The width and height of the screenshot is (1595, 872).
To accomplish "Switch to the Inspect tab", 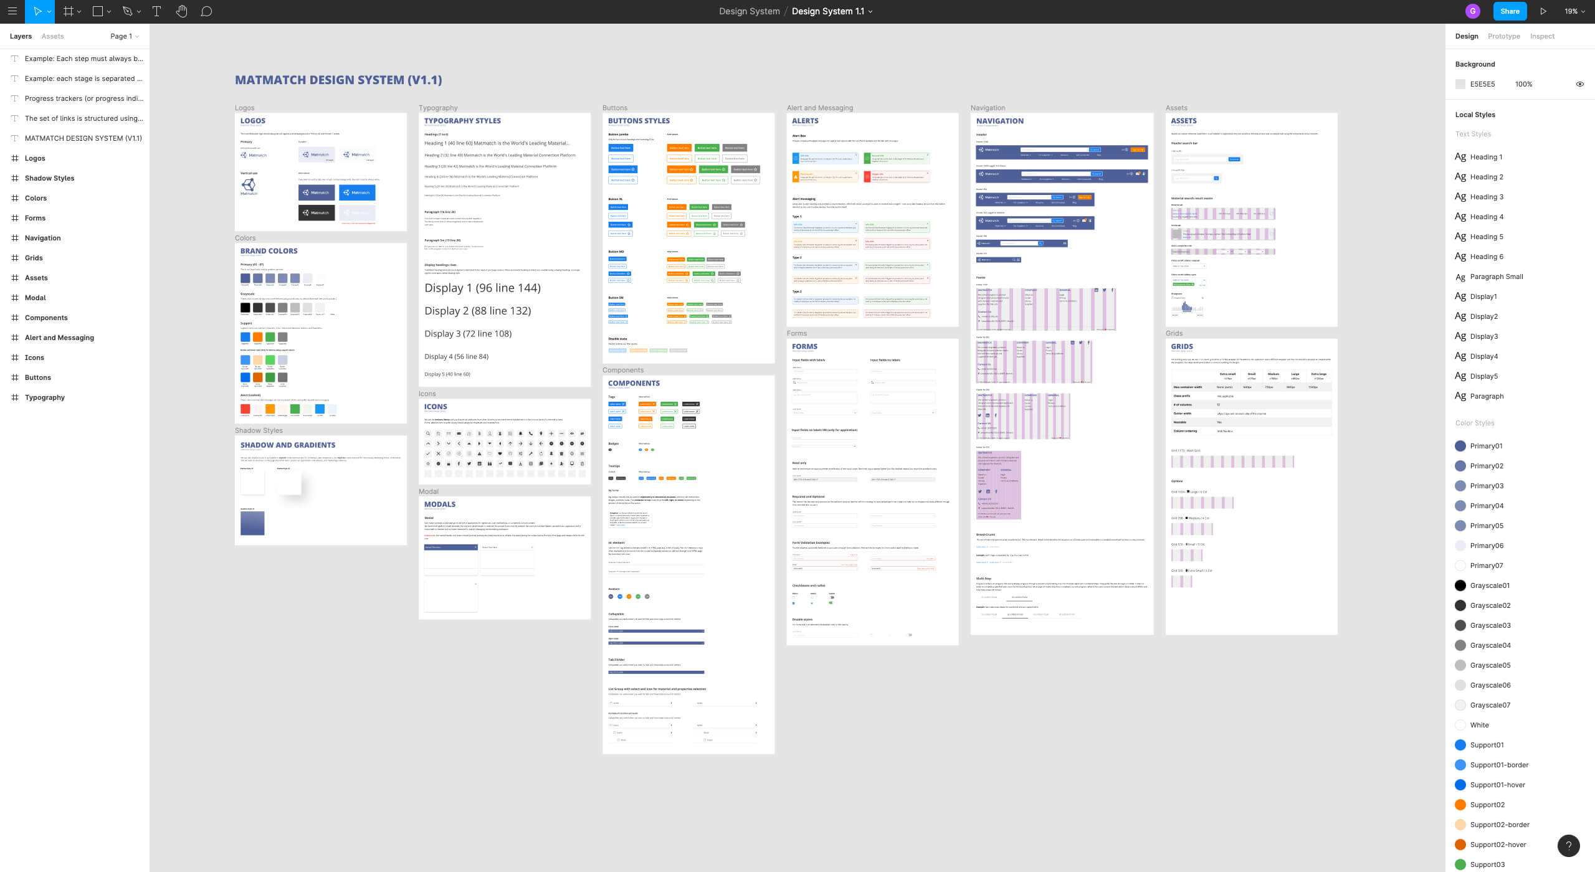I will (x=1542, y=36).
